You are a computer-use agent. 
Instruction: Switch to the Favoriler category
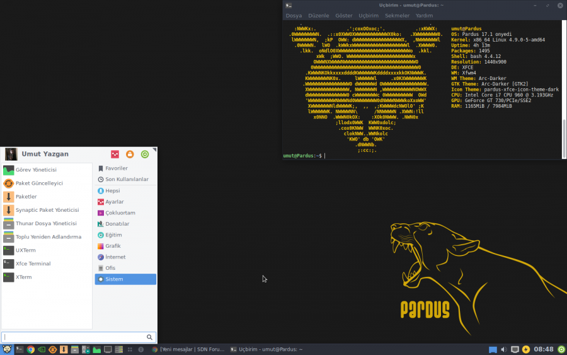[116, 168]
